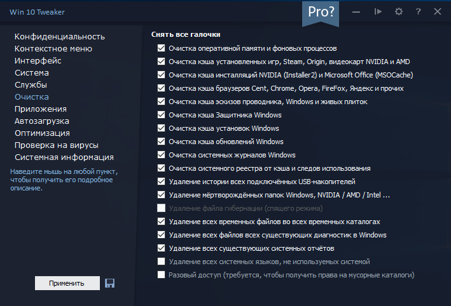Toggle Очистка кэша Защитника Windows checkbox
Screen dimensions: 451x306
point(161,114)
